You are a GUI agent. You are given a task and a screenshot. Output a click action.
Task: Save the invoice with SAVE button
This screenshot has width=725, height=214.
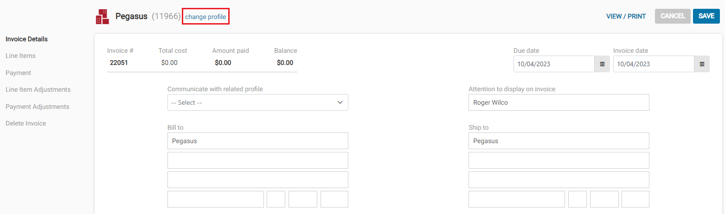706,16
